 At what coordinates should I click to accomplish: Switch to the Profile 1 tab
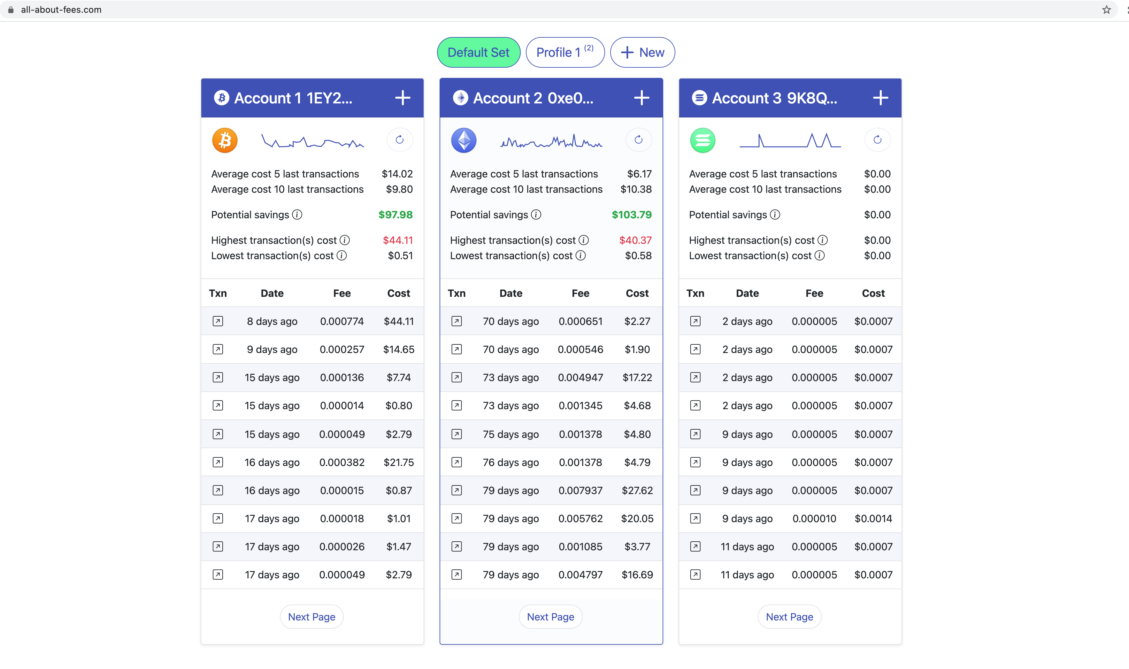coord(564,52)
